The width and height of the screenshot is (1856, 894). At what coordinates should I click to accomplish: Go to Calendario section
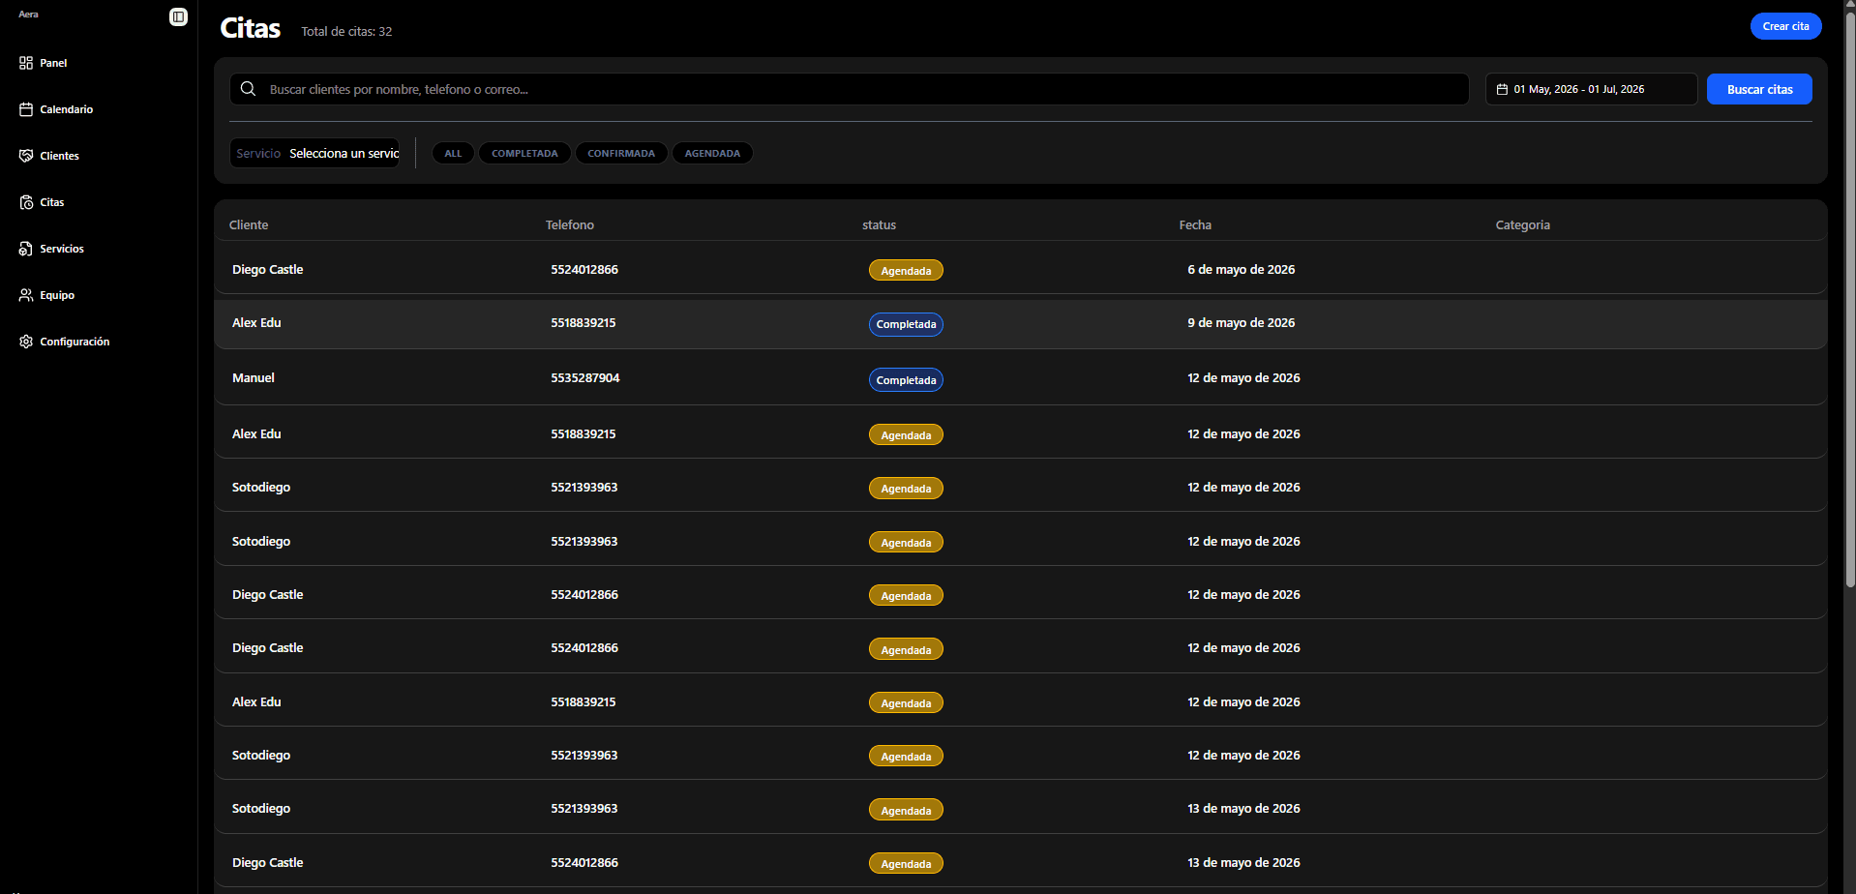[67, 109]
